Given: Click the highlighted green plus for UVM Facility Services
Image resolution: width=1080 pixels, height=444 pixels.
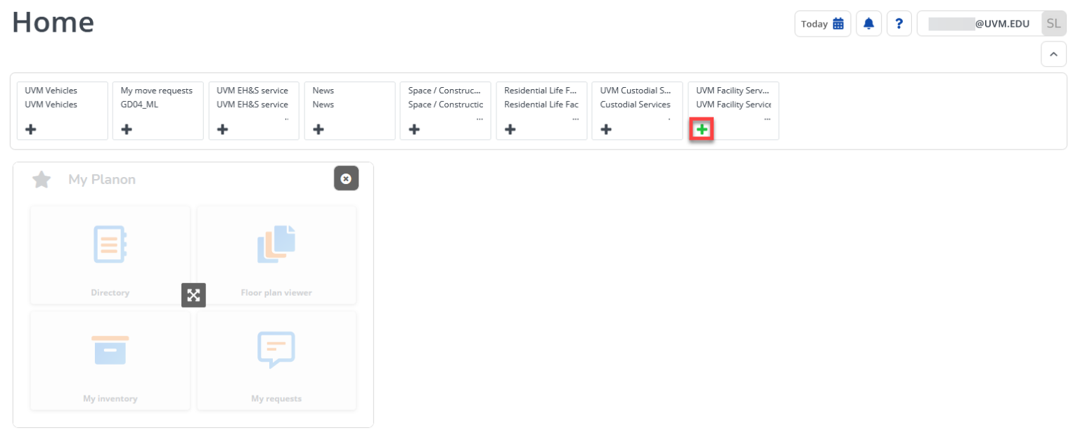Looking at the screenshot, I should click(701, 129).
